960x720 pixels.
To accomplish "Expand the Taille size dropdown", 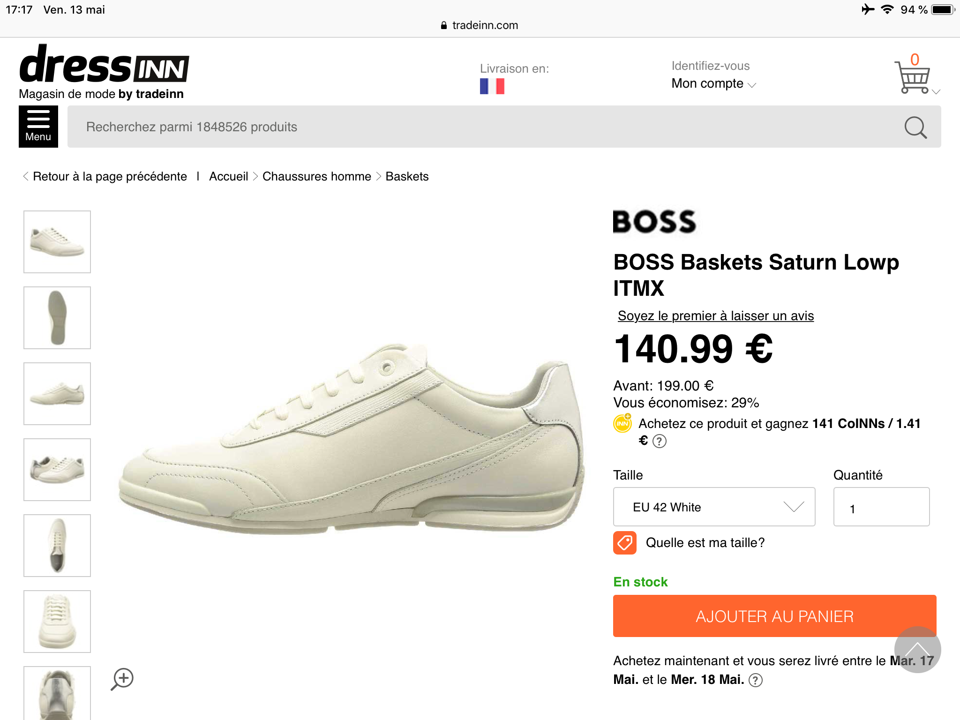I will click(714, 507).
